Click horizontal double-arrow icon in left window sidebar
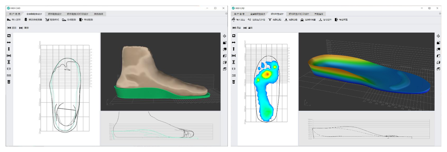 click(9, 43)
